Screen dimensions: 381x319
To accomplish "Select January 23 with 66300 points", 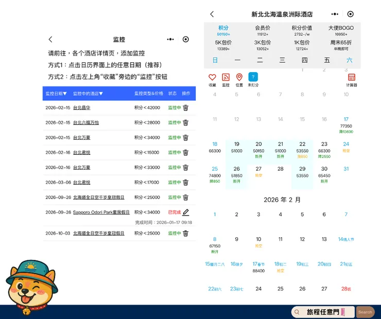I will (324, 150).
